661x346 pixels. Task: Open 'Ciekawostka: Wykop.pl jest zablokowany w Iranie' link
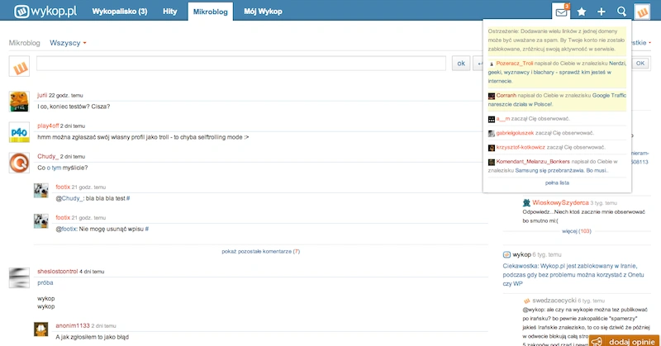point(573,275)
